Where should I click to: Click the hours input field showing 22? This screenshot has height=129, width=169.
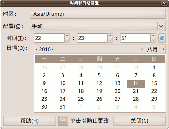(x=49, y=38)
